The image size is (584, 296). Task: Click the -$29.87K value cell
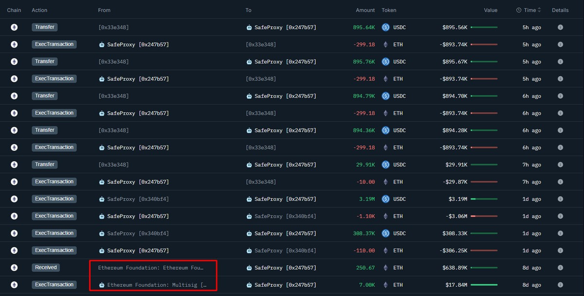tap(455, 182)
